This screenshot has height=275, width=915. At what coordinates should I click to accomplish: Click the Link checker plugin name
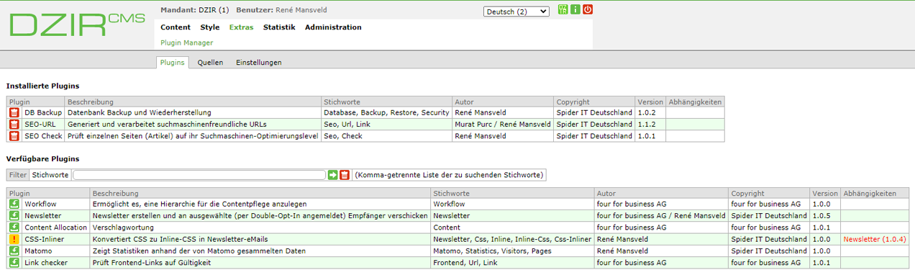tap(46, 263)
